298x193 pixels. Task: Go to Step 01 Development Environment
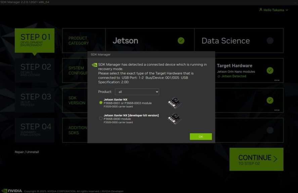(x=35, y=41)
